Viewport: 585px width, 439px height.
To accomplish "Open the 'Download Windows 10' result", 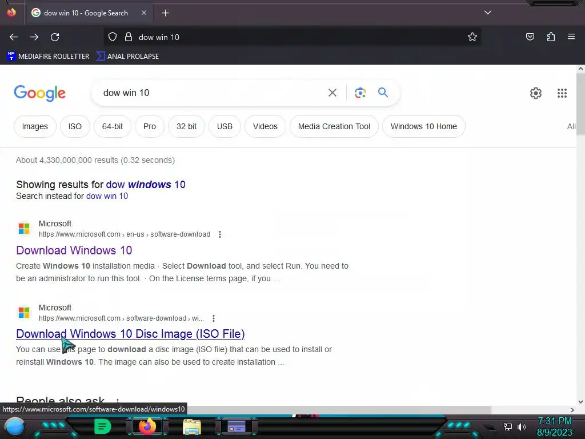I will click(x=74, y=250).
